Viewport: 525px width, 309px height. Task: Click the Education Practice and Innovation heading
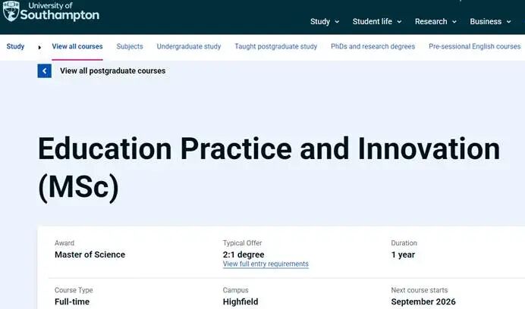pyautogui.click(x=269, y=168)
